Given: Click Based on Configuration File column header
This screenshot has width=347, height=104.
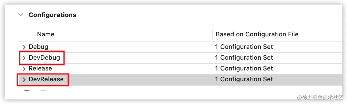Looking at the screenshot, I should tap(257, 34).
